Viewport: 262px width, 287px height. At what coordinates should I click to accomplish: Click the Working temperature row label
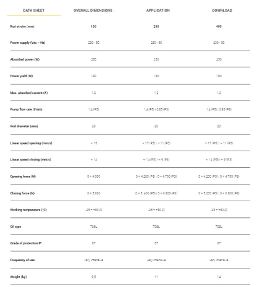point(28,210)
